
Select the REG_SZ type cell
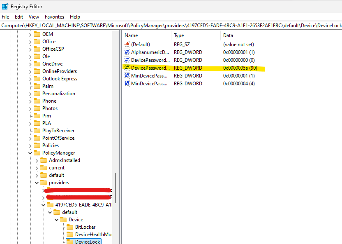click(182, 45)
